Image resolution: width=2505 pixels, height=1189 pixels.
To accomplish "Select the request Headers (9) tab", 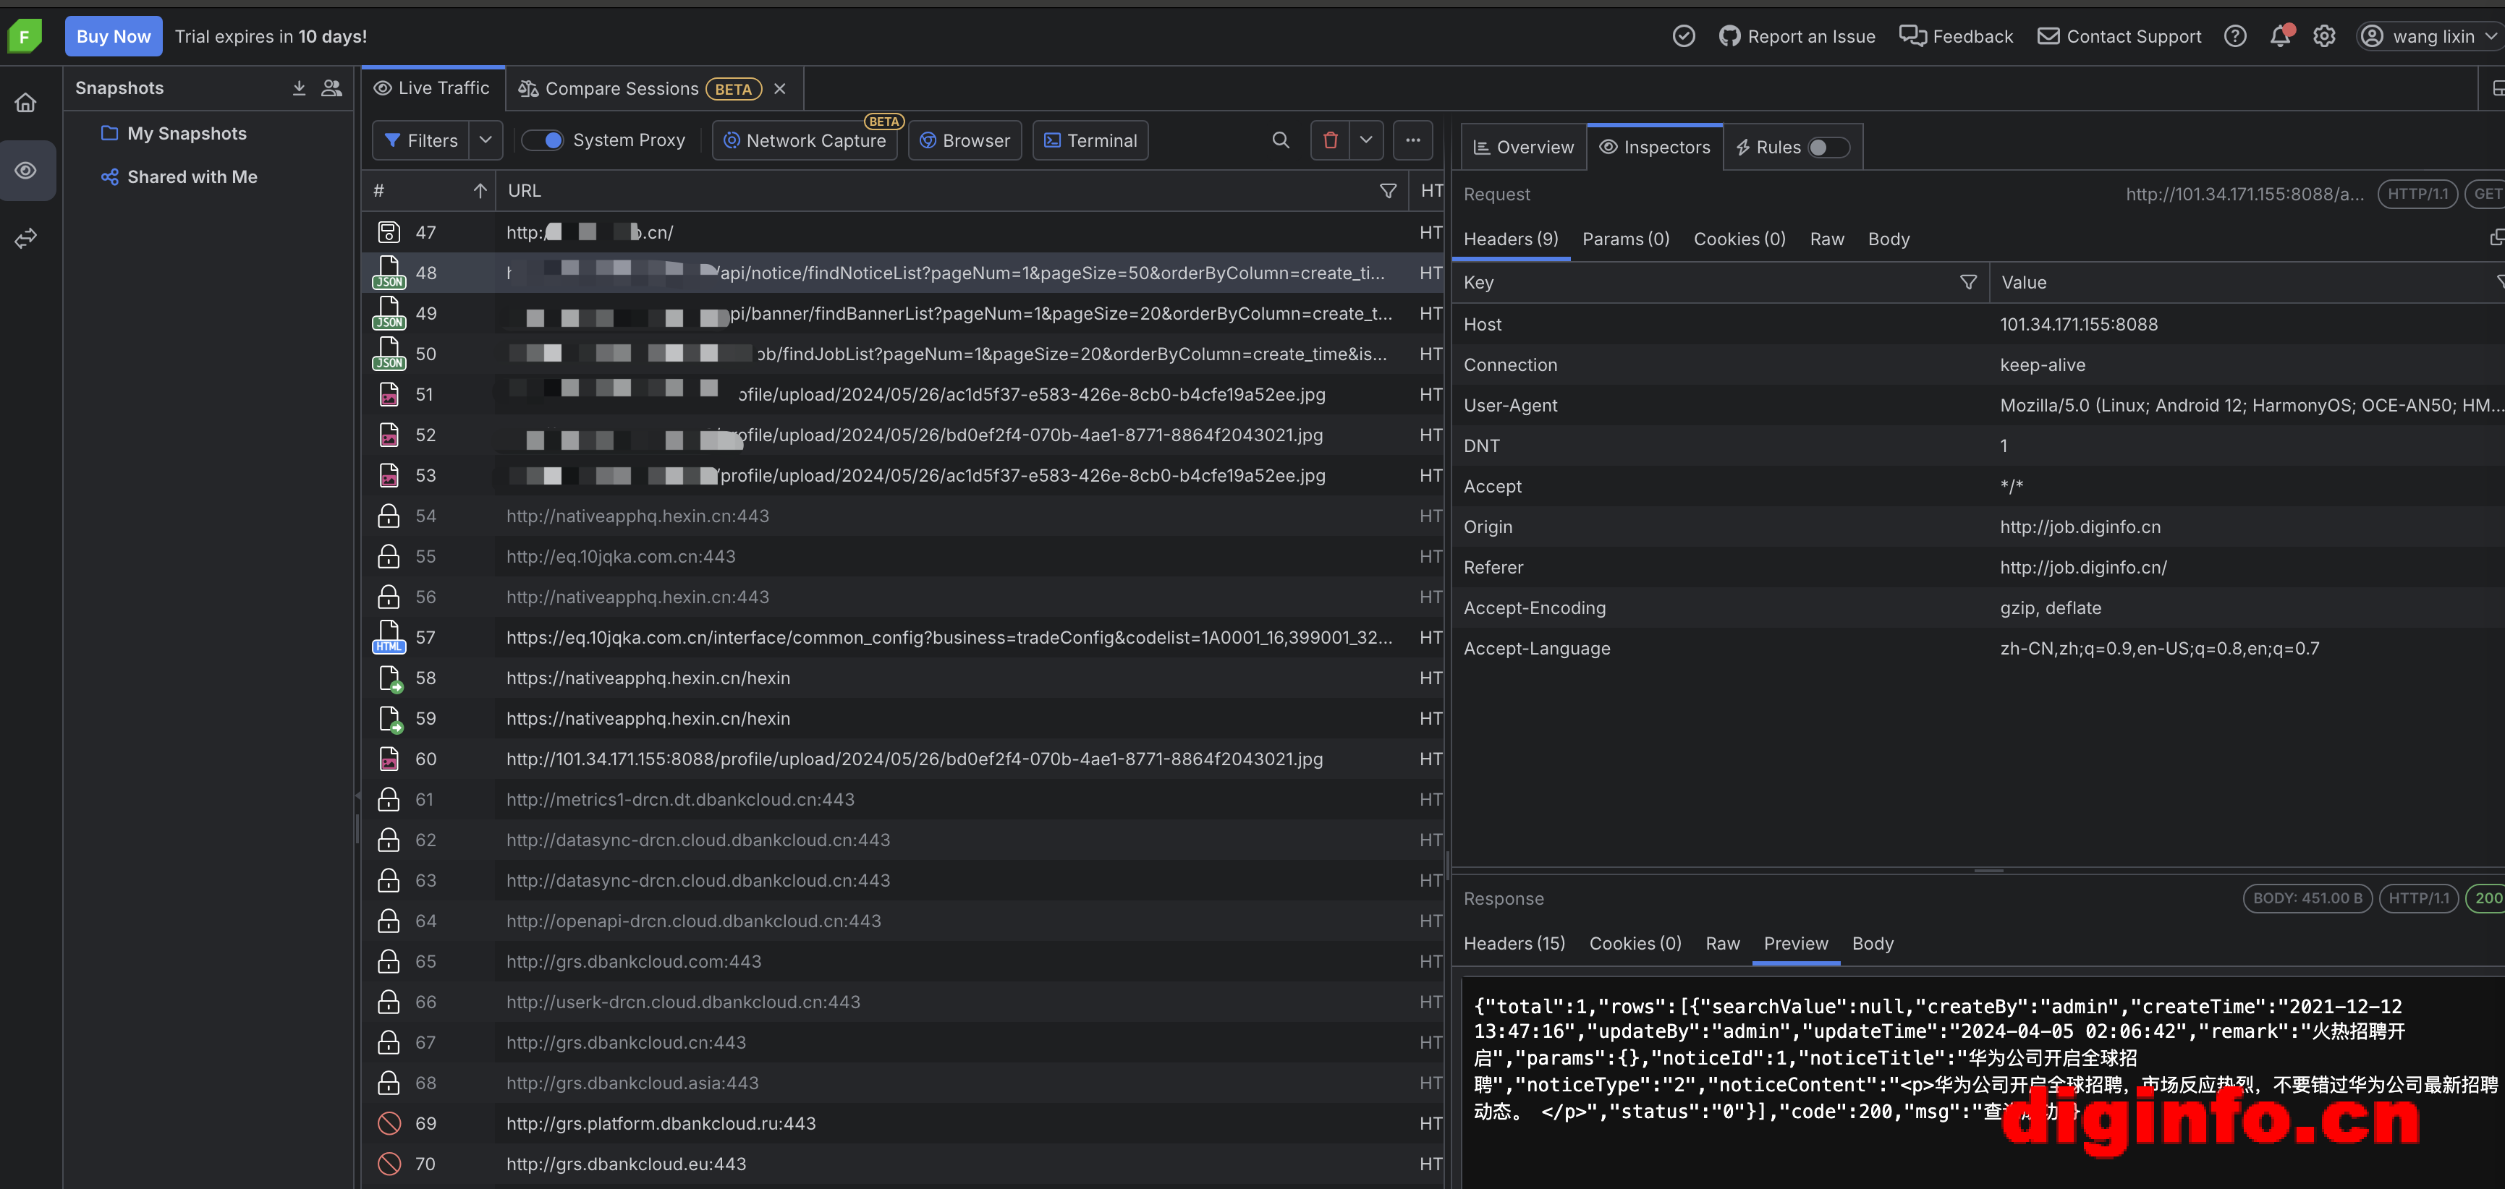I will pyautogui.click(x=1510, y=239).
